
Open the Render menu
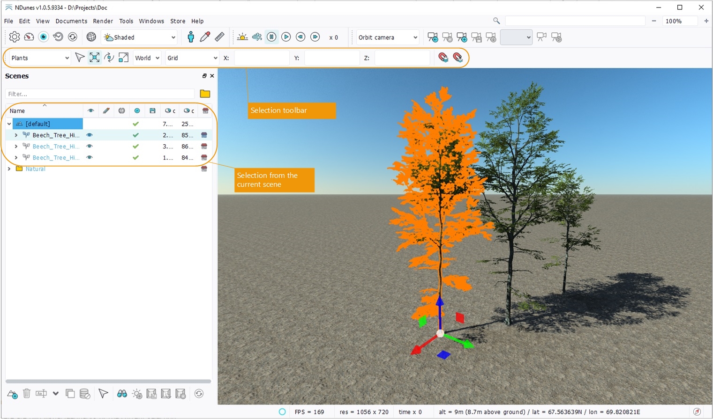click(x=103, y=21)
